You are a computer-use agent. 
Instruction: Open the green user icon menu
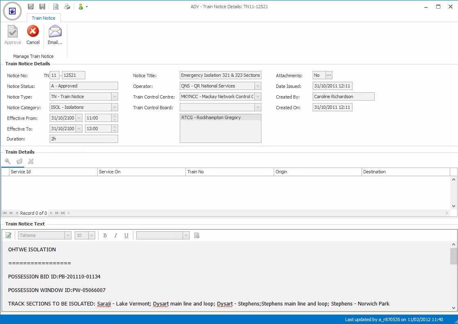[82, 7]
